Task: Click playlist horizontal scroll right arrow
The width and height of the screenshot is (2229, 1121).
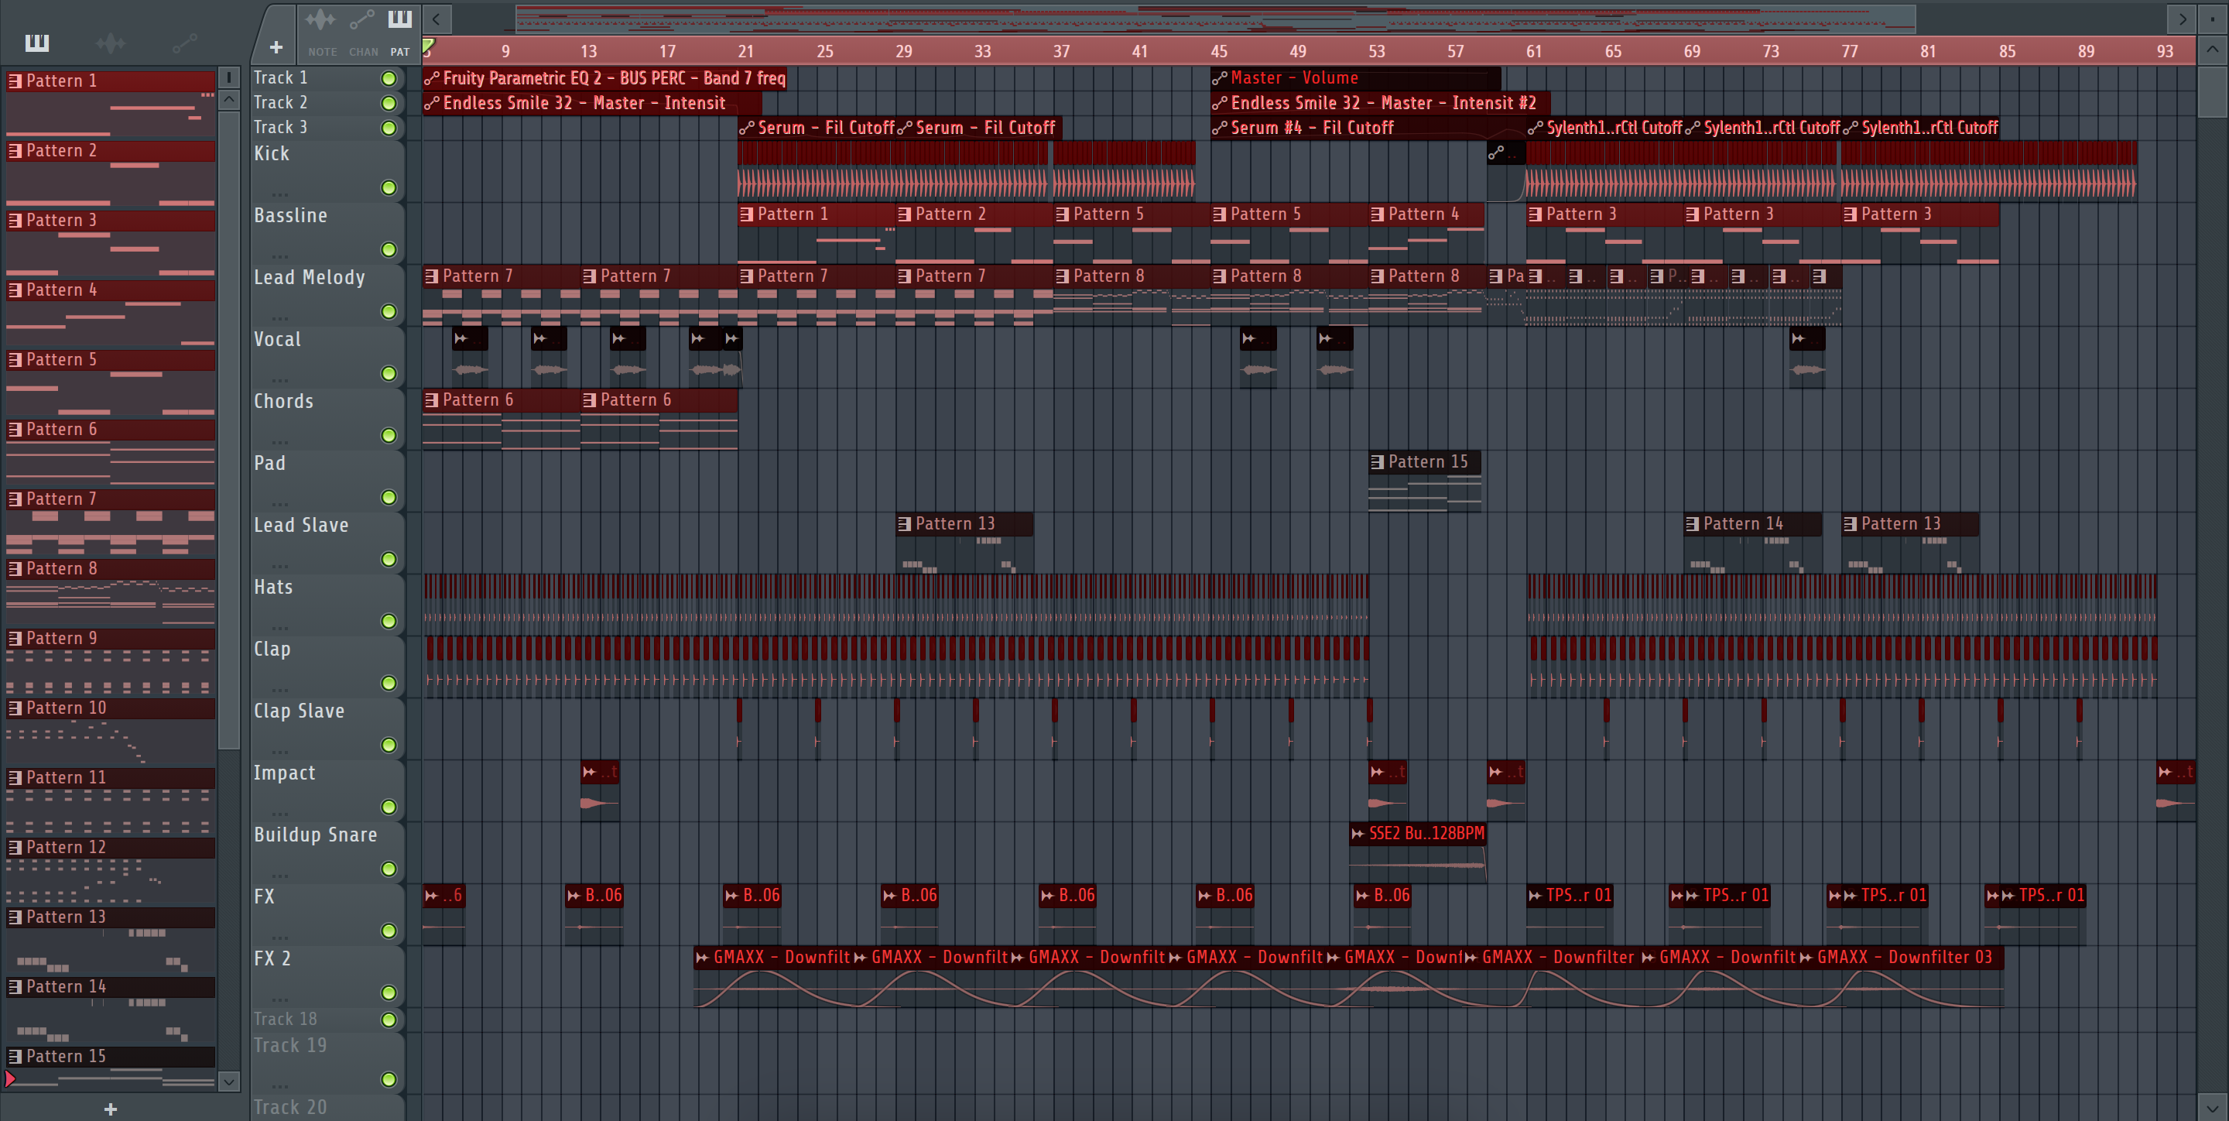Action: pyautogui.click(x=2183, y=18)
